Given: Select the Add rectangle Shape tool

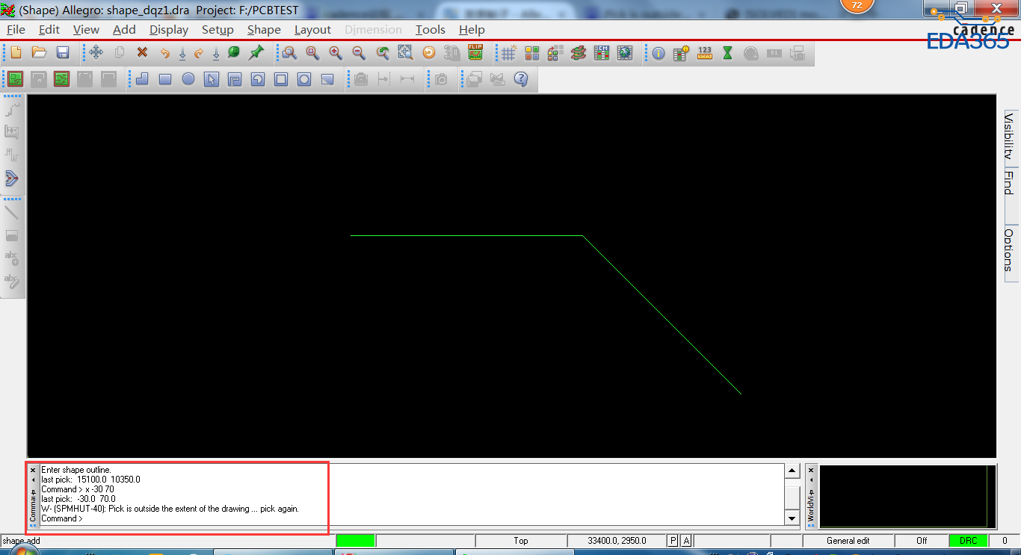Looking at the screenshot, I should click(165, 78).
